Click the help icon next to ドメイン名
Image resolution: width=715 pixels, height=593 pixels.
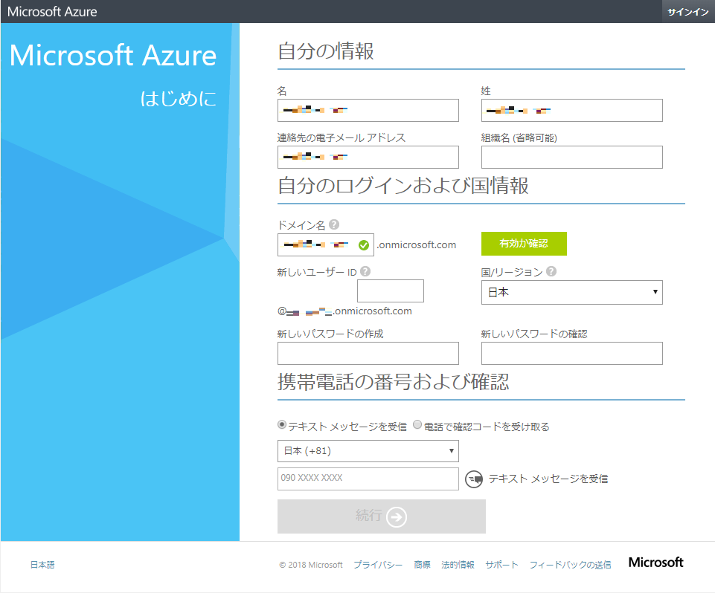[334, 224]
